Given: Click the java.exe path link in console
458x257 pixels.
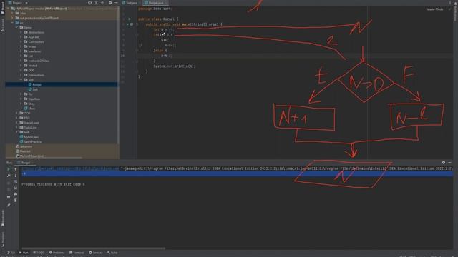Looking at the screenshot, I should (x=70, y=168).
